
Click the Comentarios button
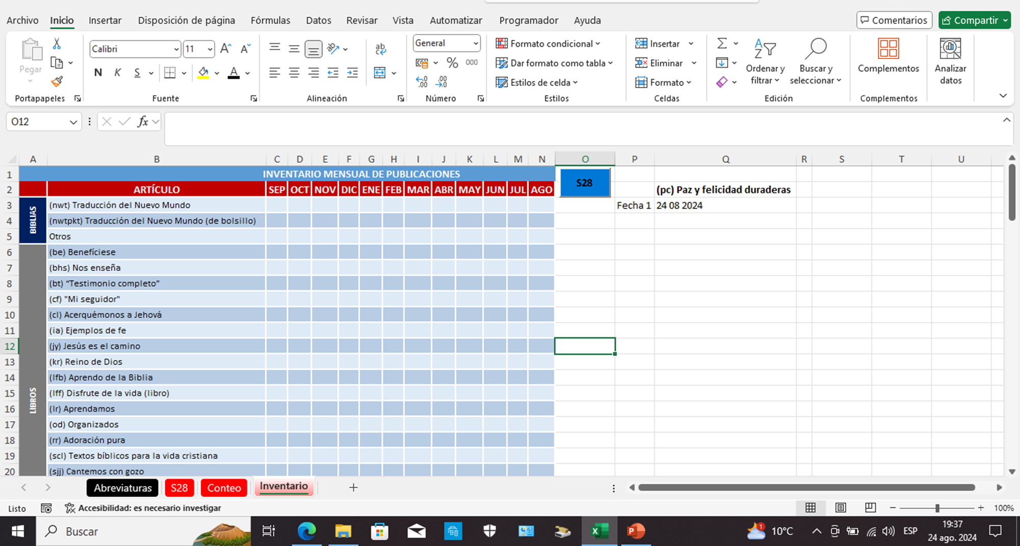pos(894,20)
